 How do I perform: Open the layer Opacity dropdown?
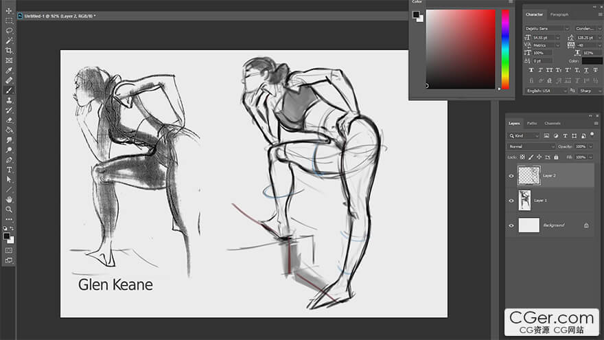(x=591, y=146)
